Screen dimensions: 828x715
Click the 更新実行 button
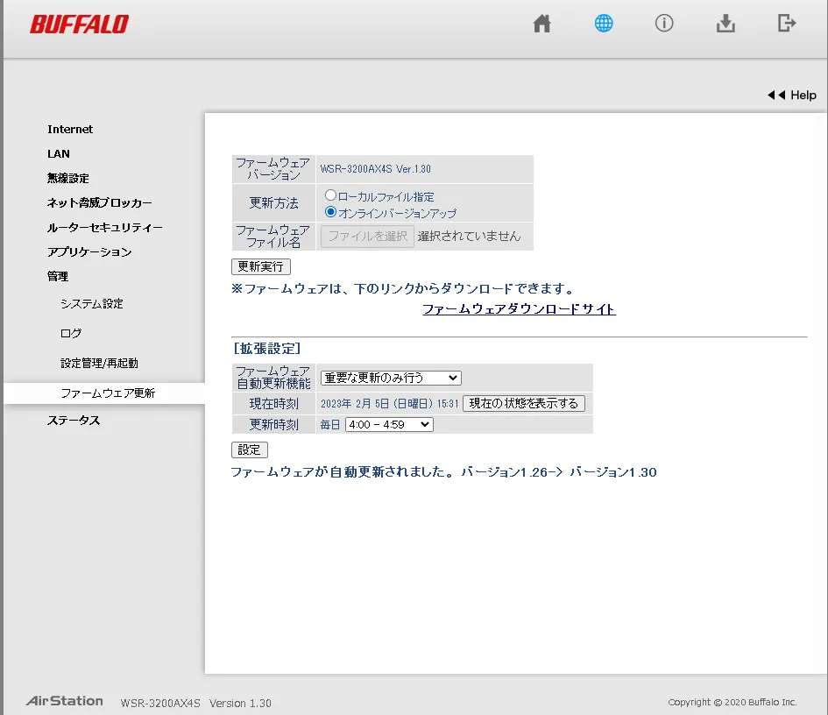[261, 266]
